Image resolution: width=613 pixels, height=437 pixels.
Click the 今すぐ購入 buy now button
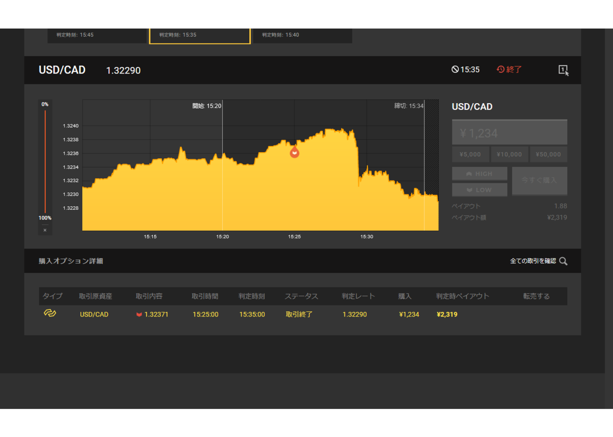pos(539,181)
